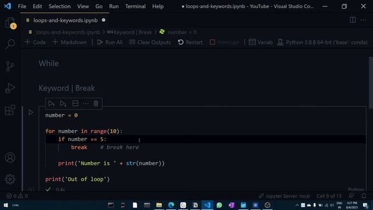
Task: Split the cell using cell toolbar icon
Action: pos(75,104)
